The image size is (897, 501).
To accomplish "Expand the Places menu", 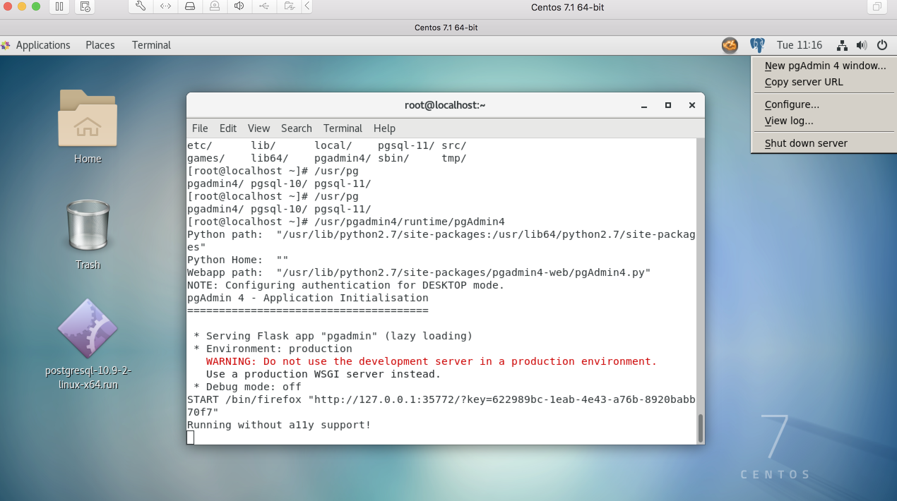I will tap(100, 45).
